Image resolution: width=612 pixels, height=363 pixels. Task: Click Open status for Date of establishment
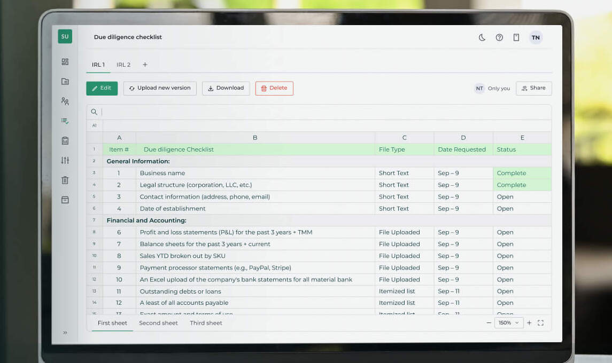click(522, 209)
